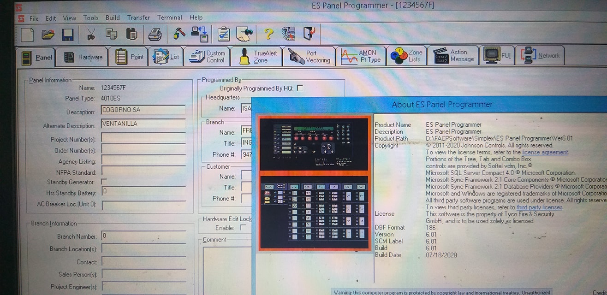Switch to the FUI tab

click(497, 56)
